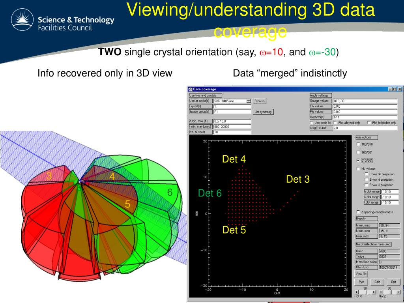Image resolution: width=404 pixels, height=303 pixels.
Task: Click the Det 6 label on plot
Action: (210, 193)
